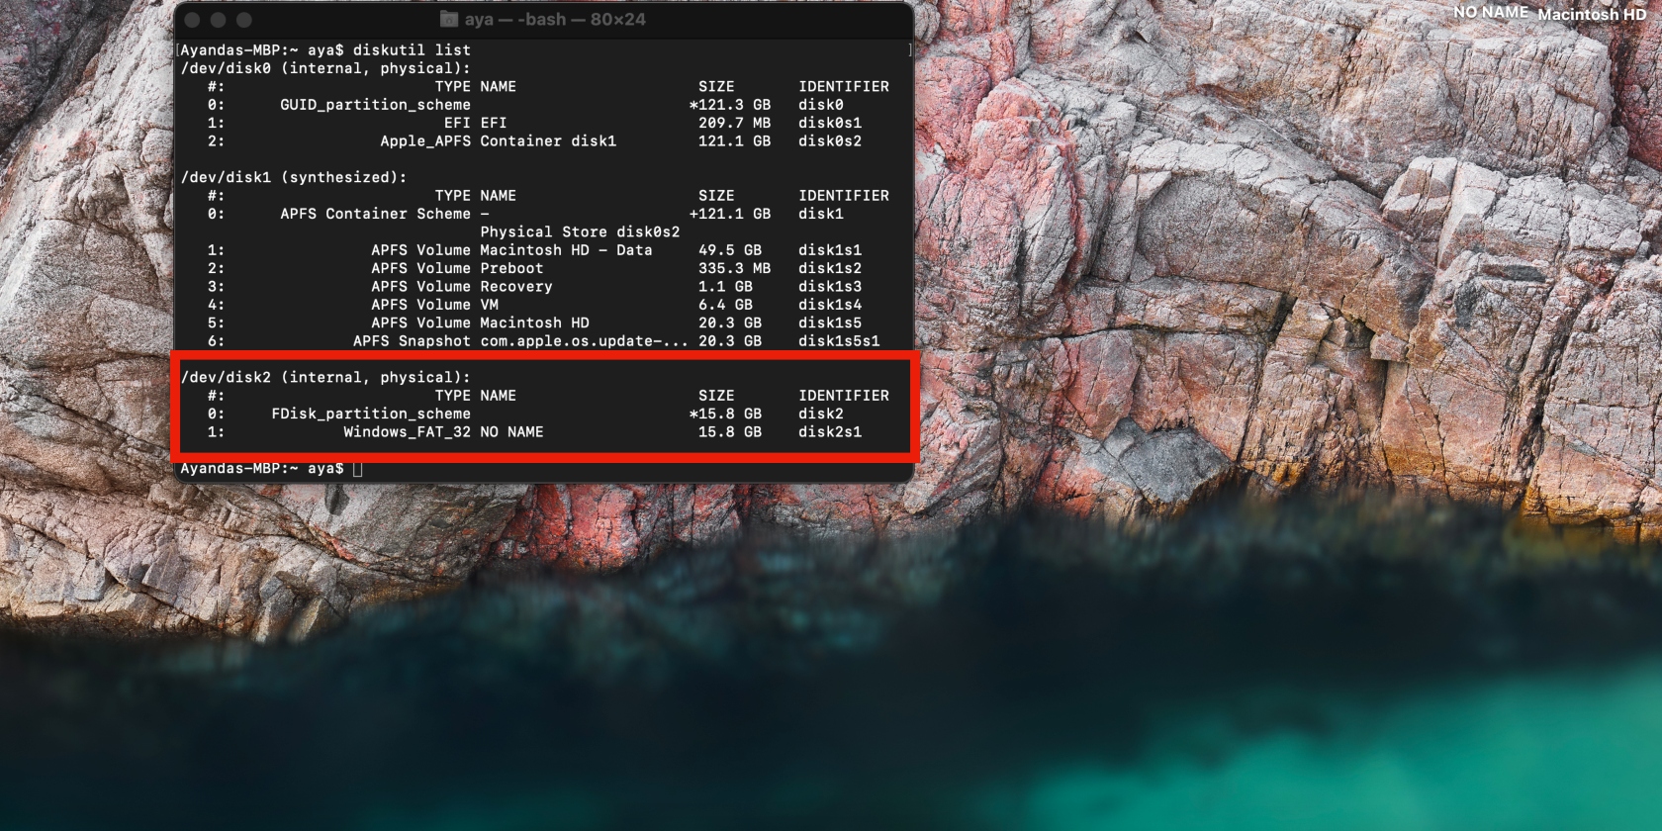
Task: Click the folder icon in Terminal title bar
Action: click(448, 19)
